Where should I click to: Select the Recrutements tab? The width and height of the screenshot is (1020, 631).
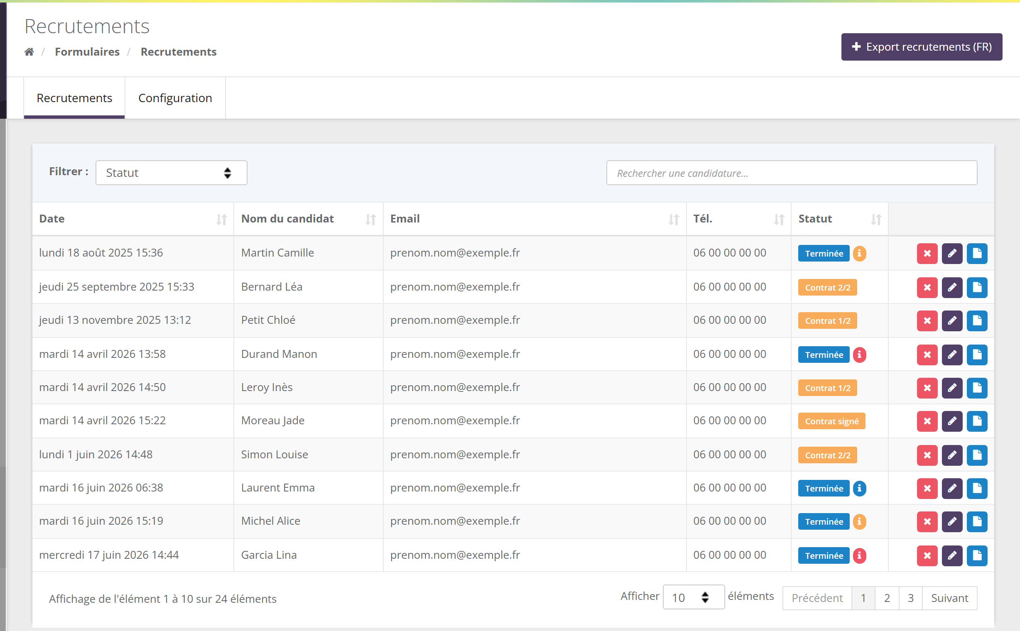tap(74, 98)
